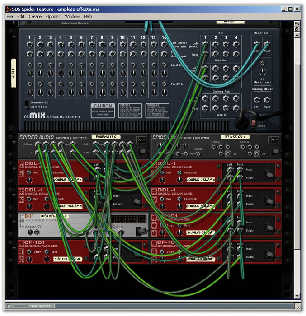Click Master Out Right jack

pos(267,44)
